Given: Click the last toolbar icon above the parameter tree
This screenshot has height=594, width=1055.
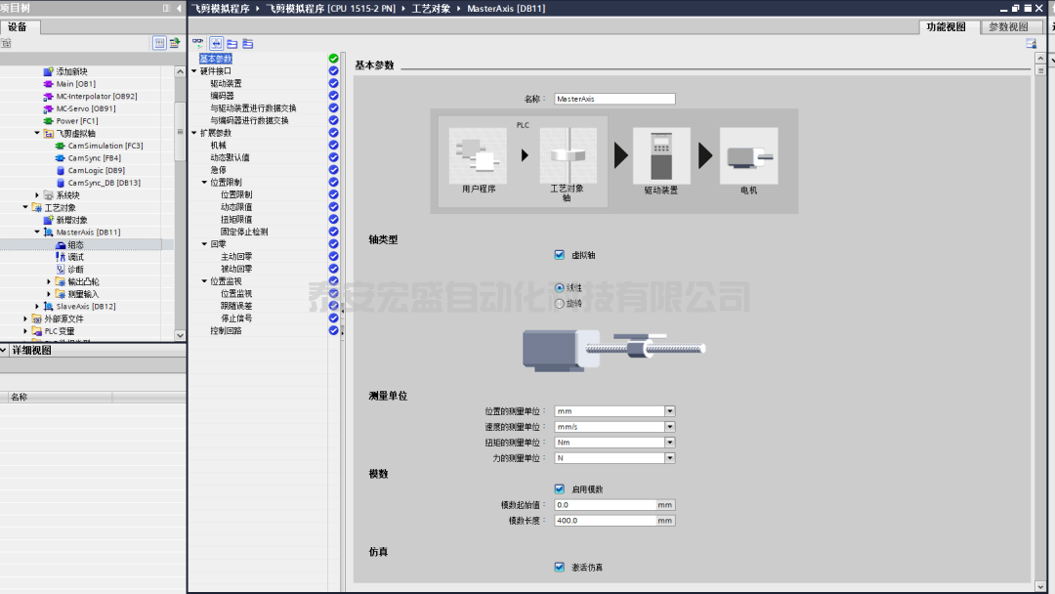Looking at the screenshot, I should coord(248,44).
